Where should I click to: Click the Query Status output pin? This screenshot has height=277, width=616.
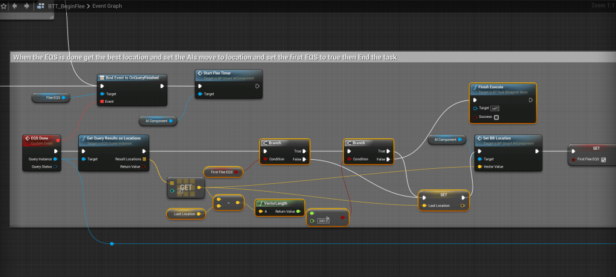click(x=56, y=167)
